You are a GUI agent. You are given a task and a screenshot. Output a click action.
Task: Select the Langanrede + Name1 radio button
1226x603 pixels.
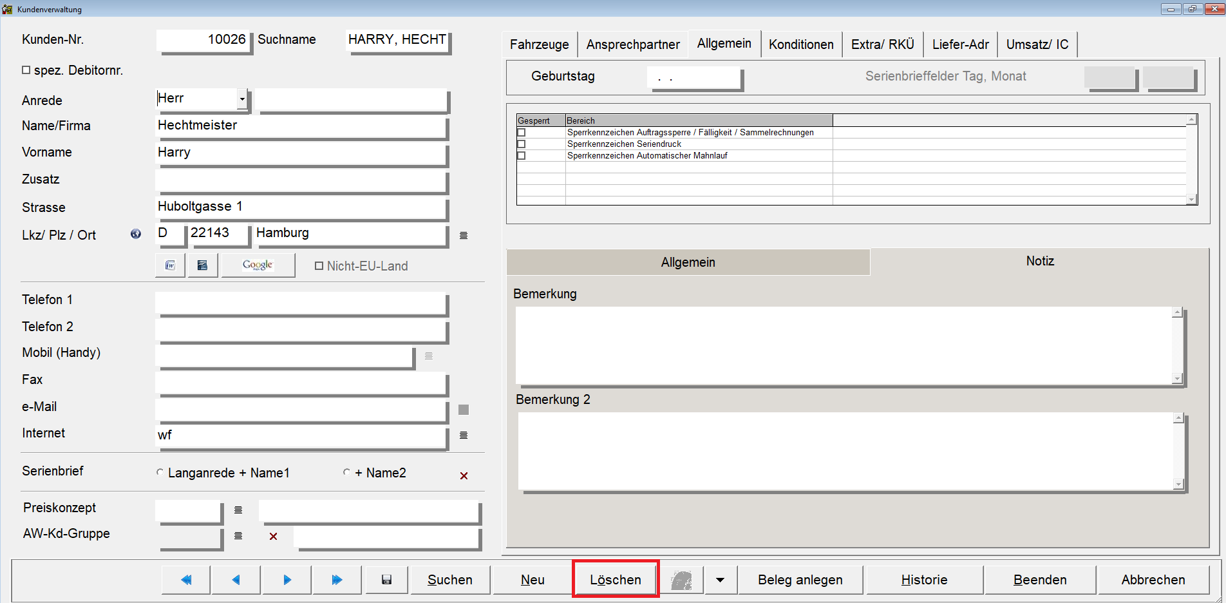tap(160, 472)
